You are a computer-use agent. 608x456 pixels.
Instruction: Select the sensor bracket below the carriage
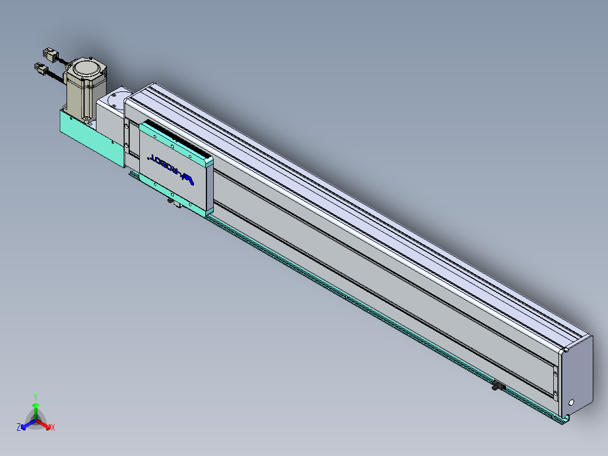[x=175, y=203]
